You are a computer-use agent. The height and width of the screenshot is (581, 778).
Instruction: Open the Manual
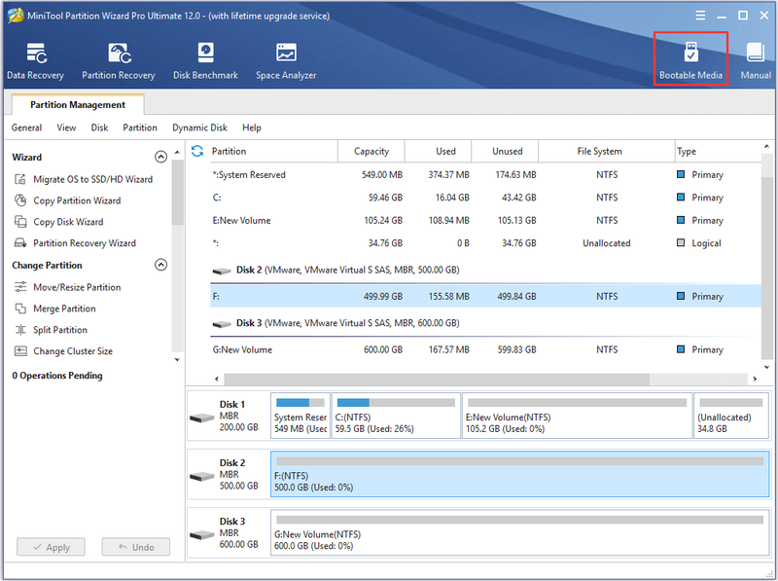[x=756, y=61]
